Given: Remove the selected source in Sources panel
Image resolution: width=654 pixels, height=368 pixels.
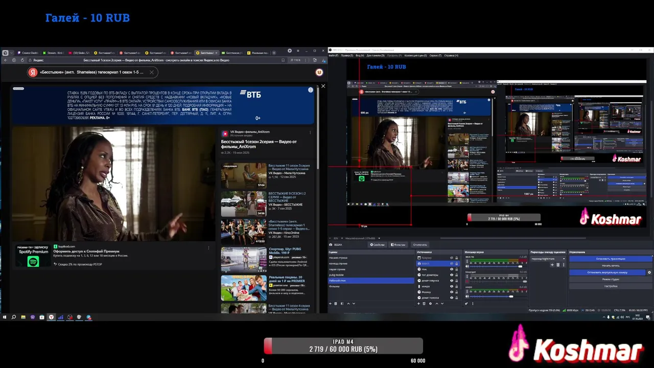Looking at the screenshot, I should [x=424, y=304].
